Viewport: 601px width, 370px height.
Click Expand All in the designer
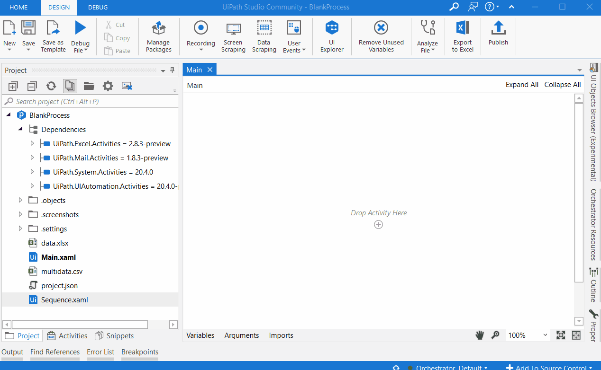point(522,85)
